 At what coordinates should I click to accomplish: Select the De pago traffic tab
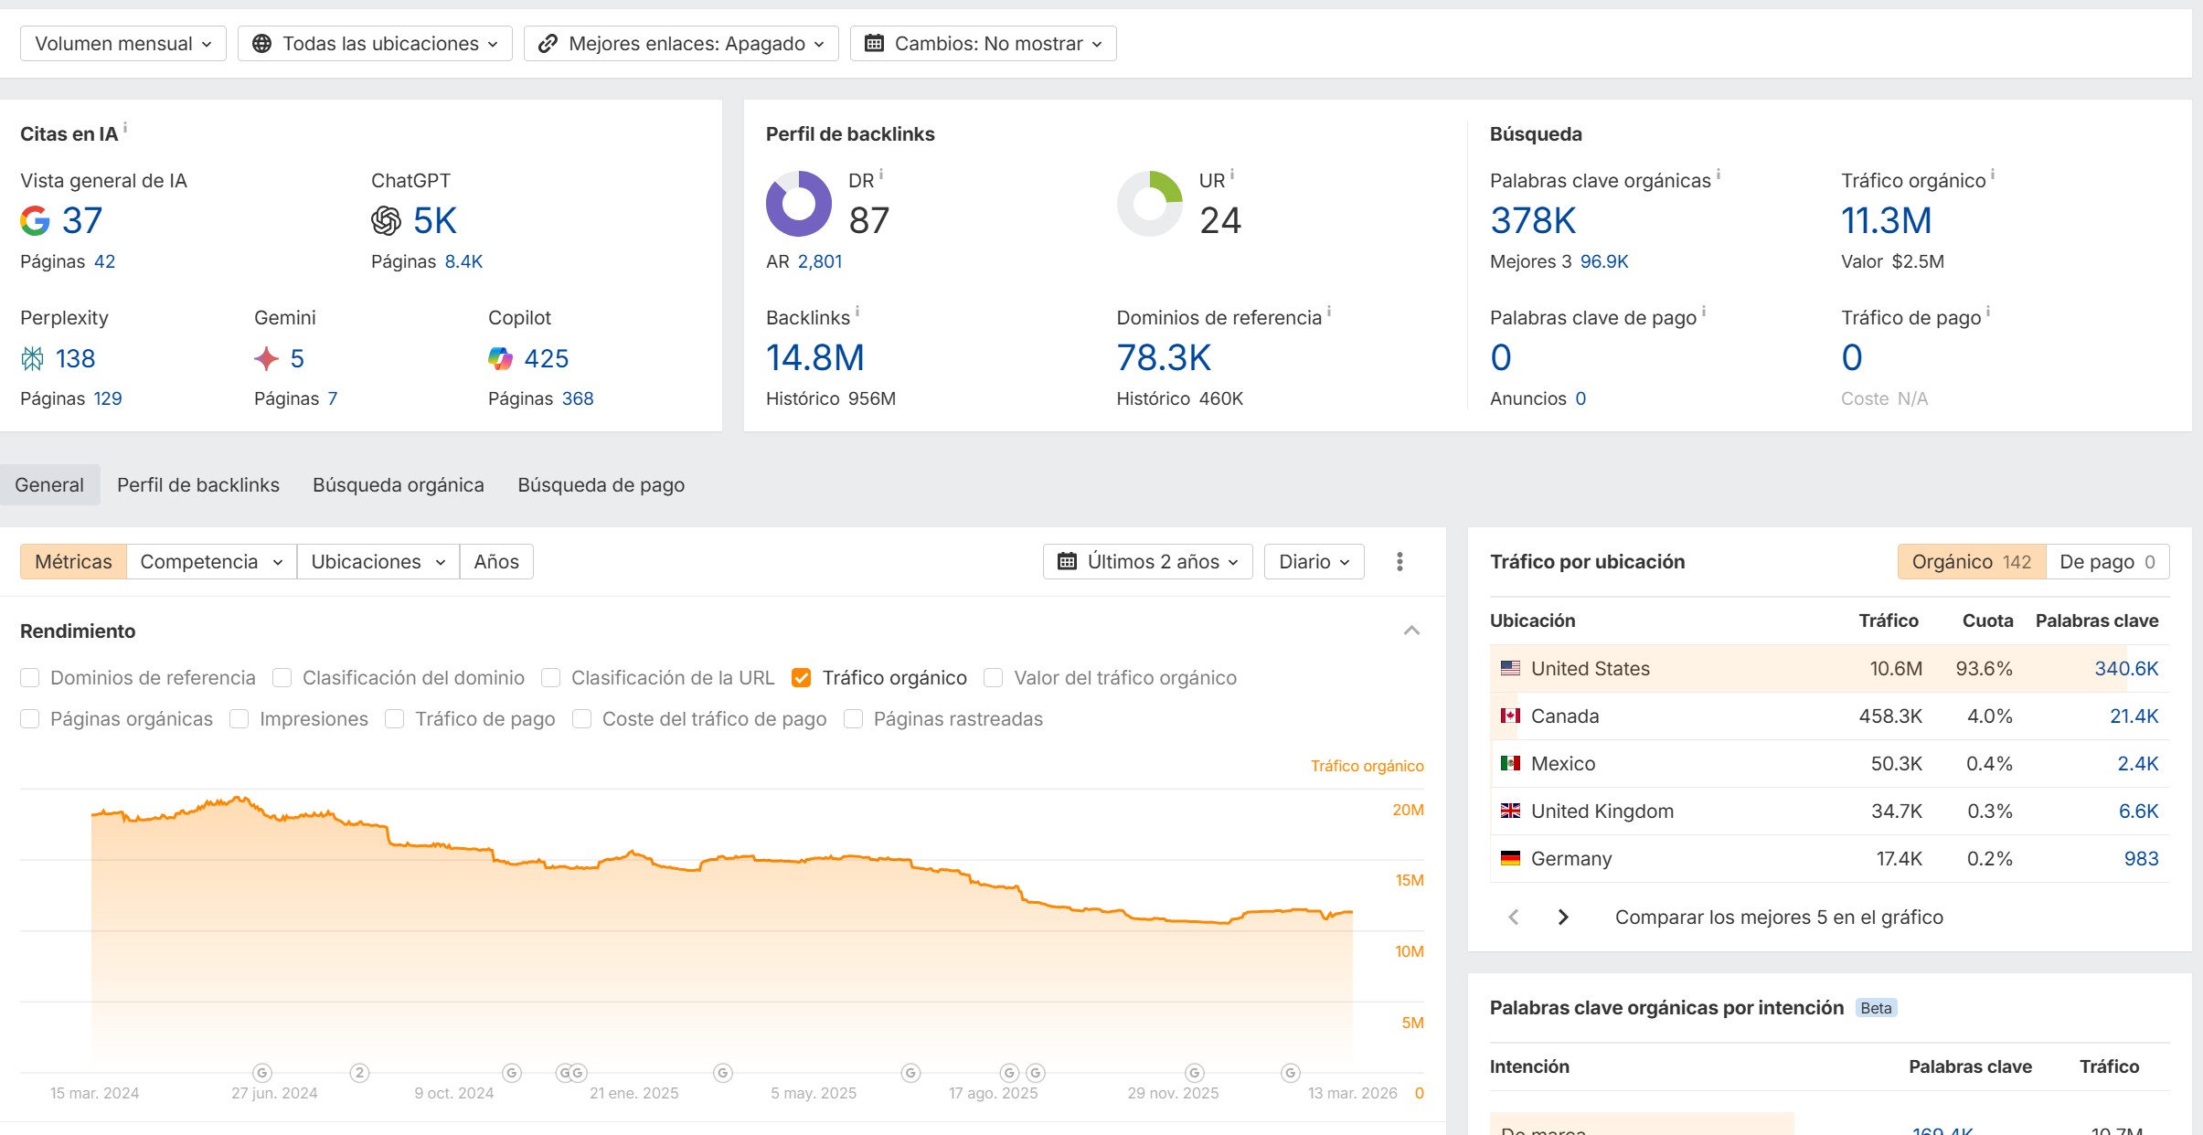[2106, 561]
